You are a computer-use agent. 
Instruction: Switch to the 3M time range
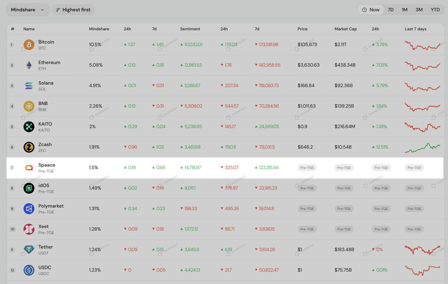click(419, 10)
